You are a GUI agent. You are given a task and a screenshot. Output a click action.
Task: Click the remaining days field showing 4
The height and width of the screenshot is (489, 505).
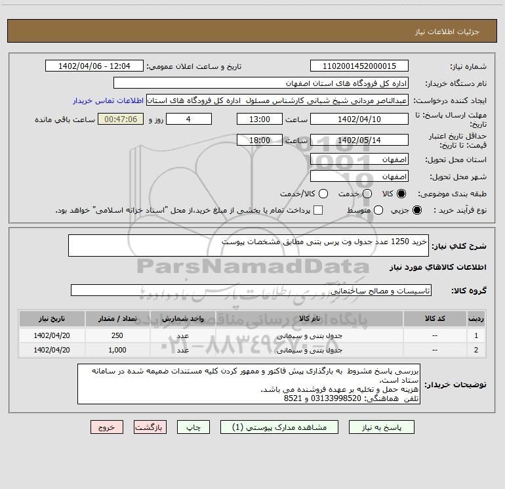(189, 119)
